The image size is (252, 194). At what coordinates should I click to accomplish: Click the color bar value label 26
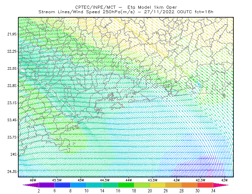point(166,191)
